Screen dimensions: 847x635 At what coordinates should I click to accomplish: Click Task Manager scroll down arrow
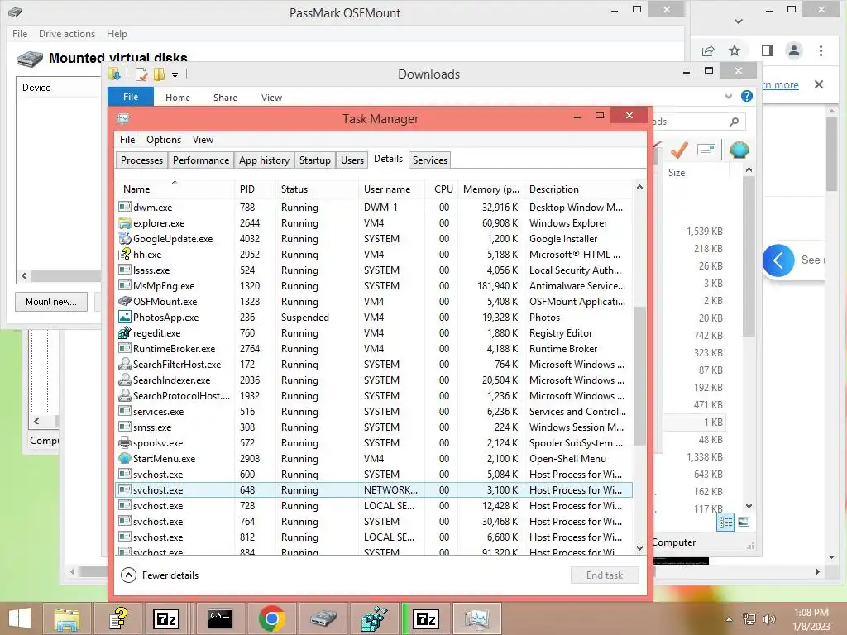639,548
